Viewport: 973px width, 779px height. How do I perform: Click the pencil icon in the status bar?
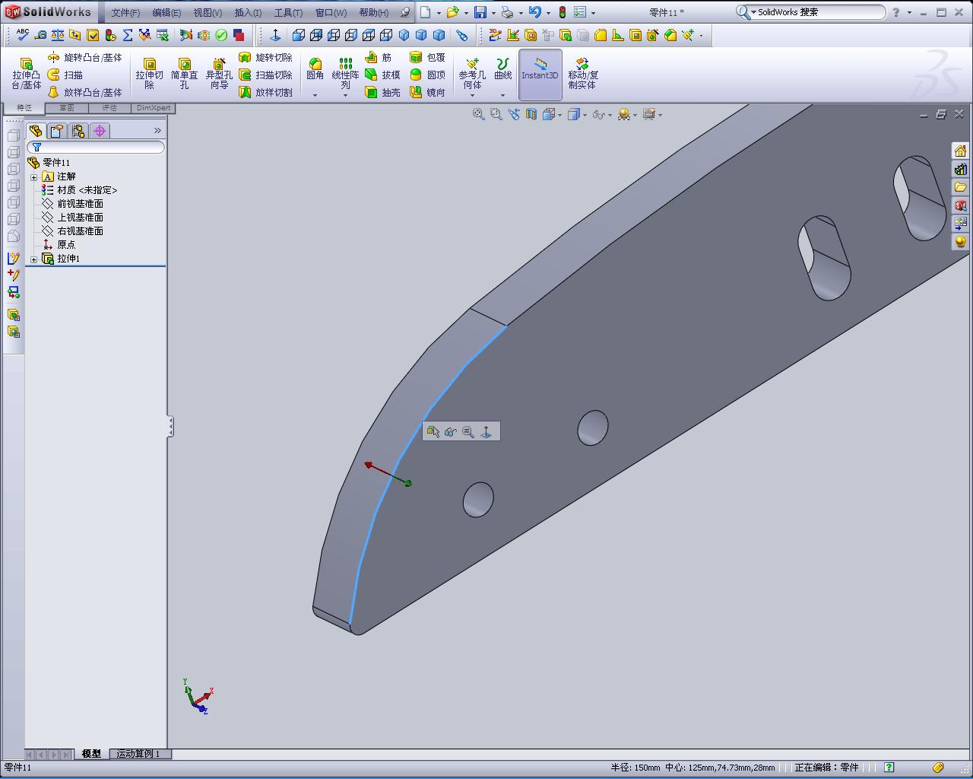[x=938, y=768]
